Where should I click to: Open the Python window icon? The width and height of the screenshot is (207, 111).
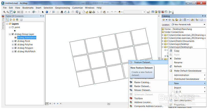(166, 12)
